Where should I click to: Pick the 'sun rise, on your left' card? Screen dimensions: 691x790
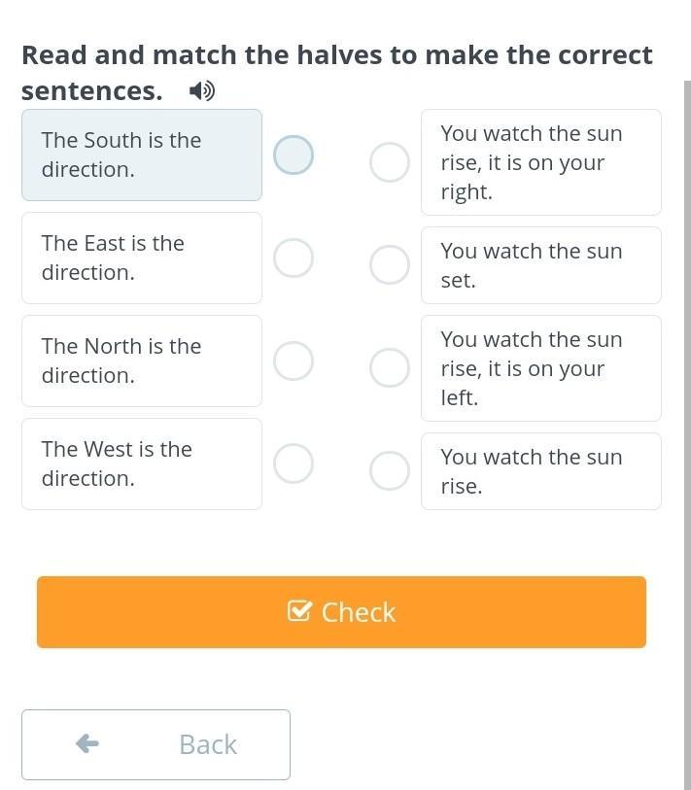[x=541, y=368]
